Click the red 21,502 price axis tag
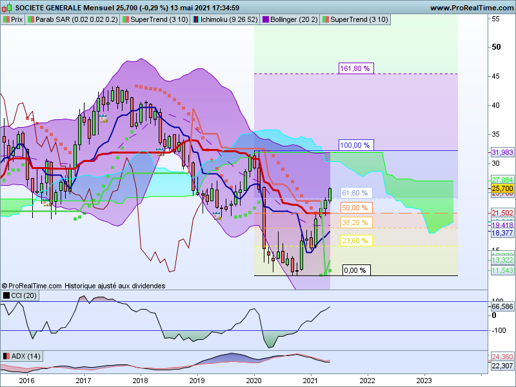 click(502, 213)
